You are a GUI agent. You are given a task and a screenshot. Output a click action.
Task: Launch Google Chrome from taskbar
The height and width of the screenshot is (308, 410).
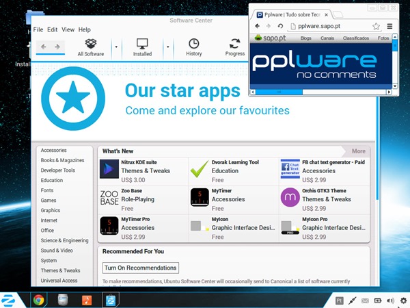(x=39, y=300)
